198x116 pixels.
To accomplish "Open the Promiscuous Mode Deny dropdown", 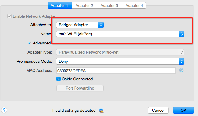I will pos(120,61).
